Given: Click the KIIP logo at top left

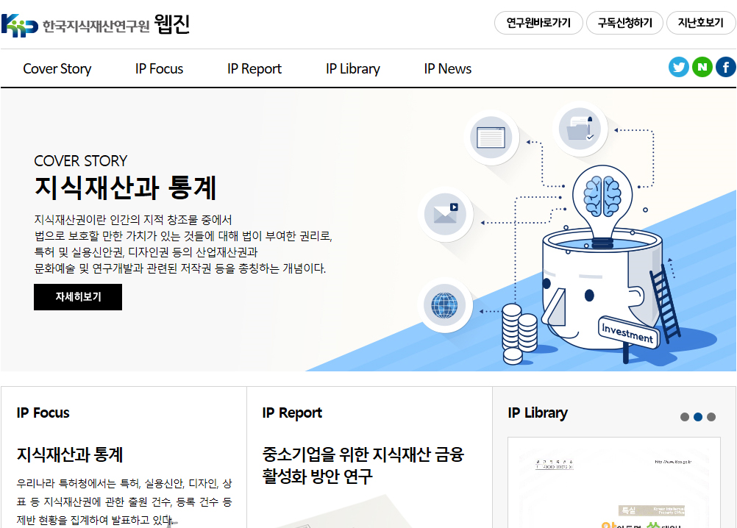Looking at the screenshot, I should pos(20,25).
